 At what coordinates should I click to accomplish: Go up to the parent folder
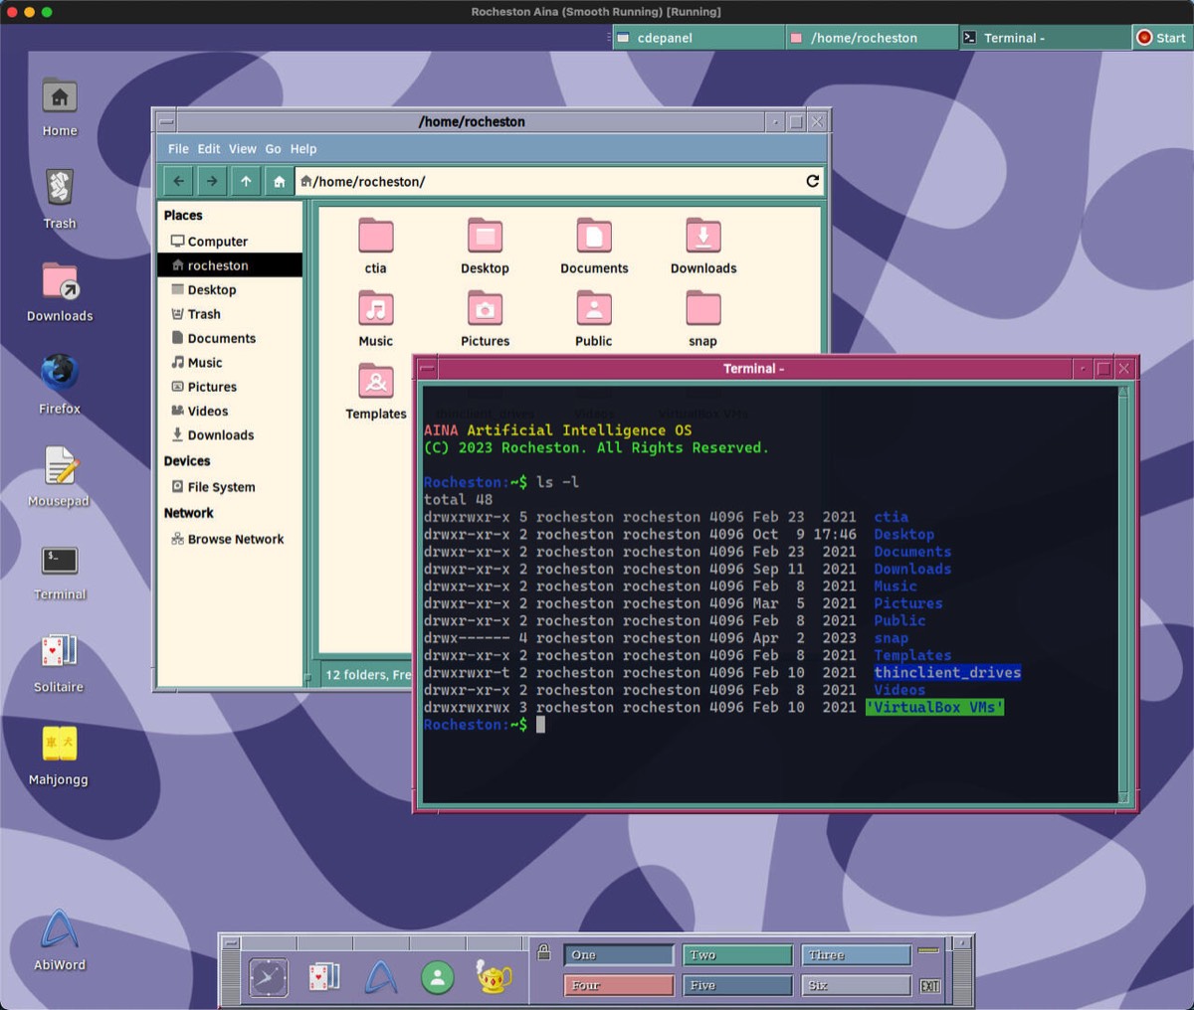(246, 181)
